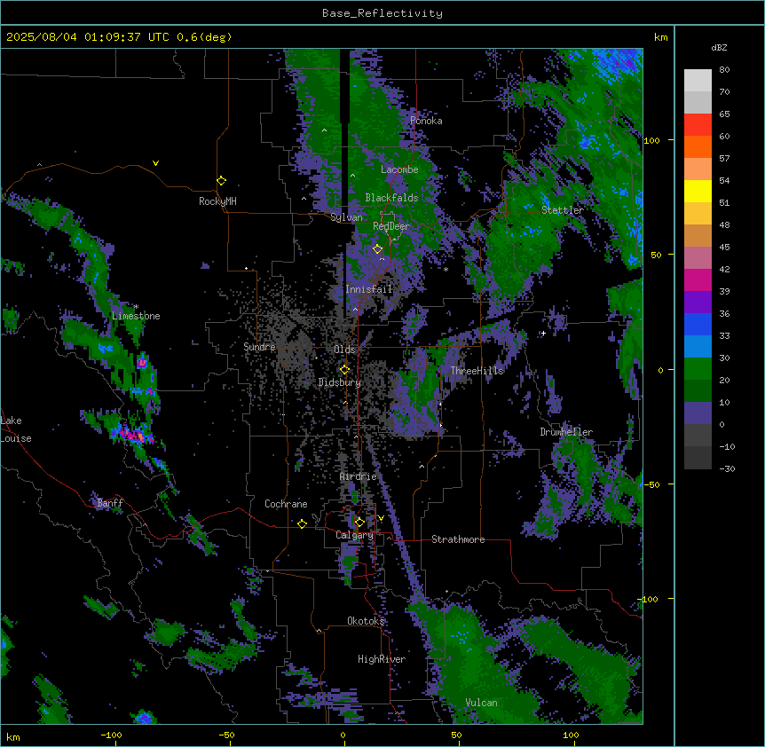Click the small pink storm cell below Limestone

(142, 362)
